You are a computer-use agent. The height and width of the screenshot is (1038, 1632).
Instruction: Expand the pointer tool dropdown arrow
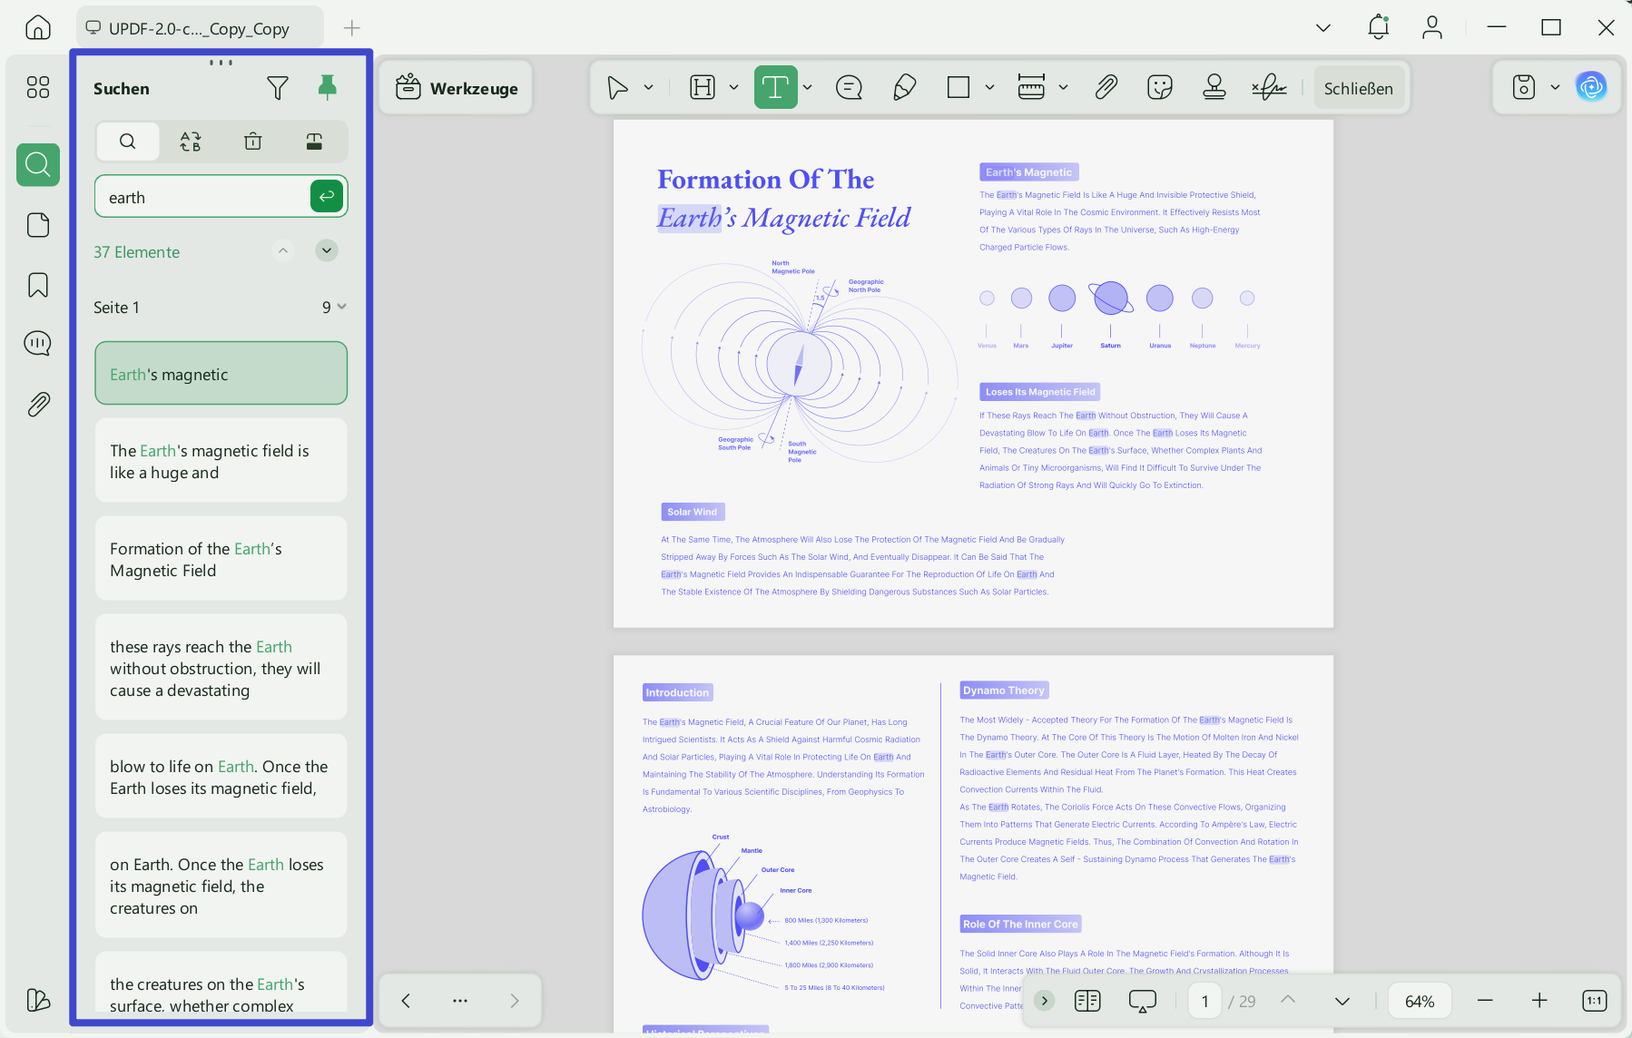pos(649,88)
